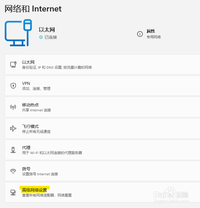The image size is (200, 208).
Task: Click the large Ethernet computer icon
Action: tap(18, 33)
